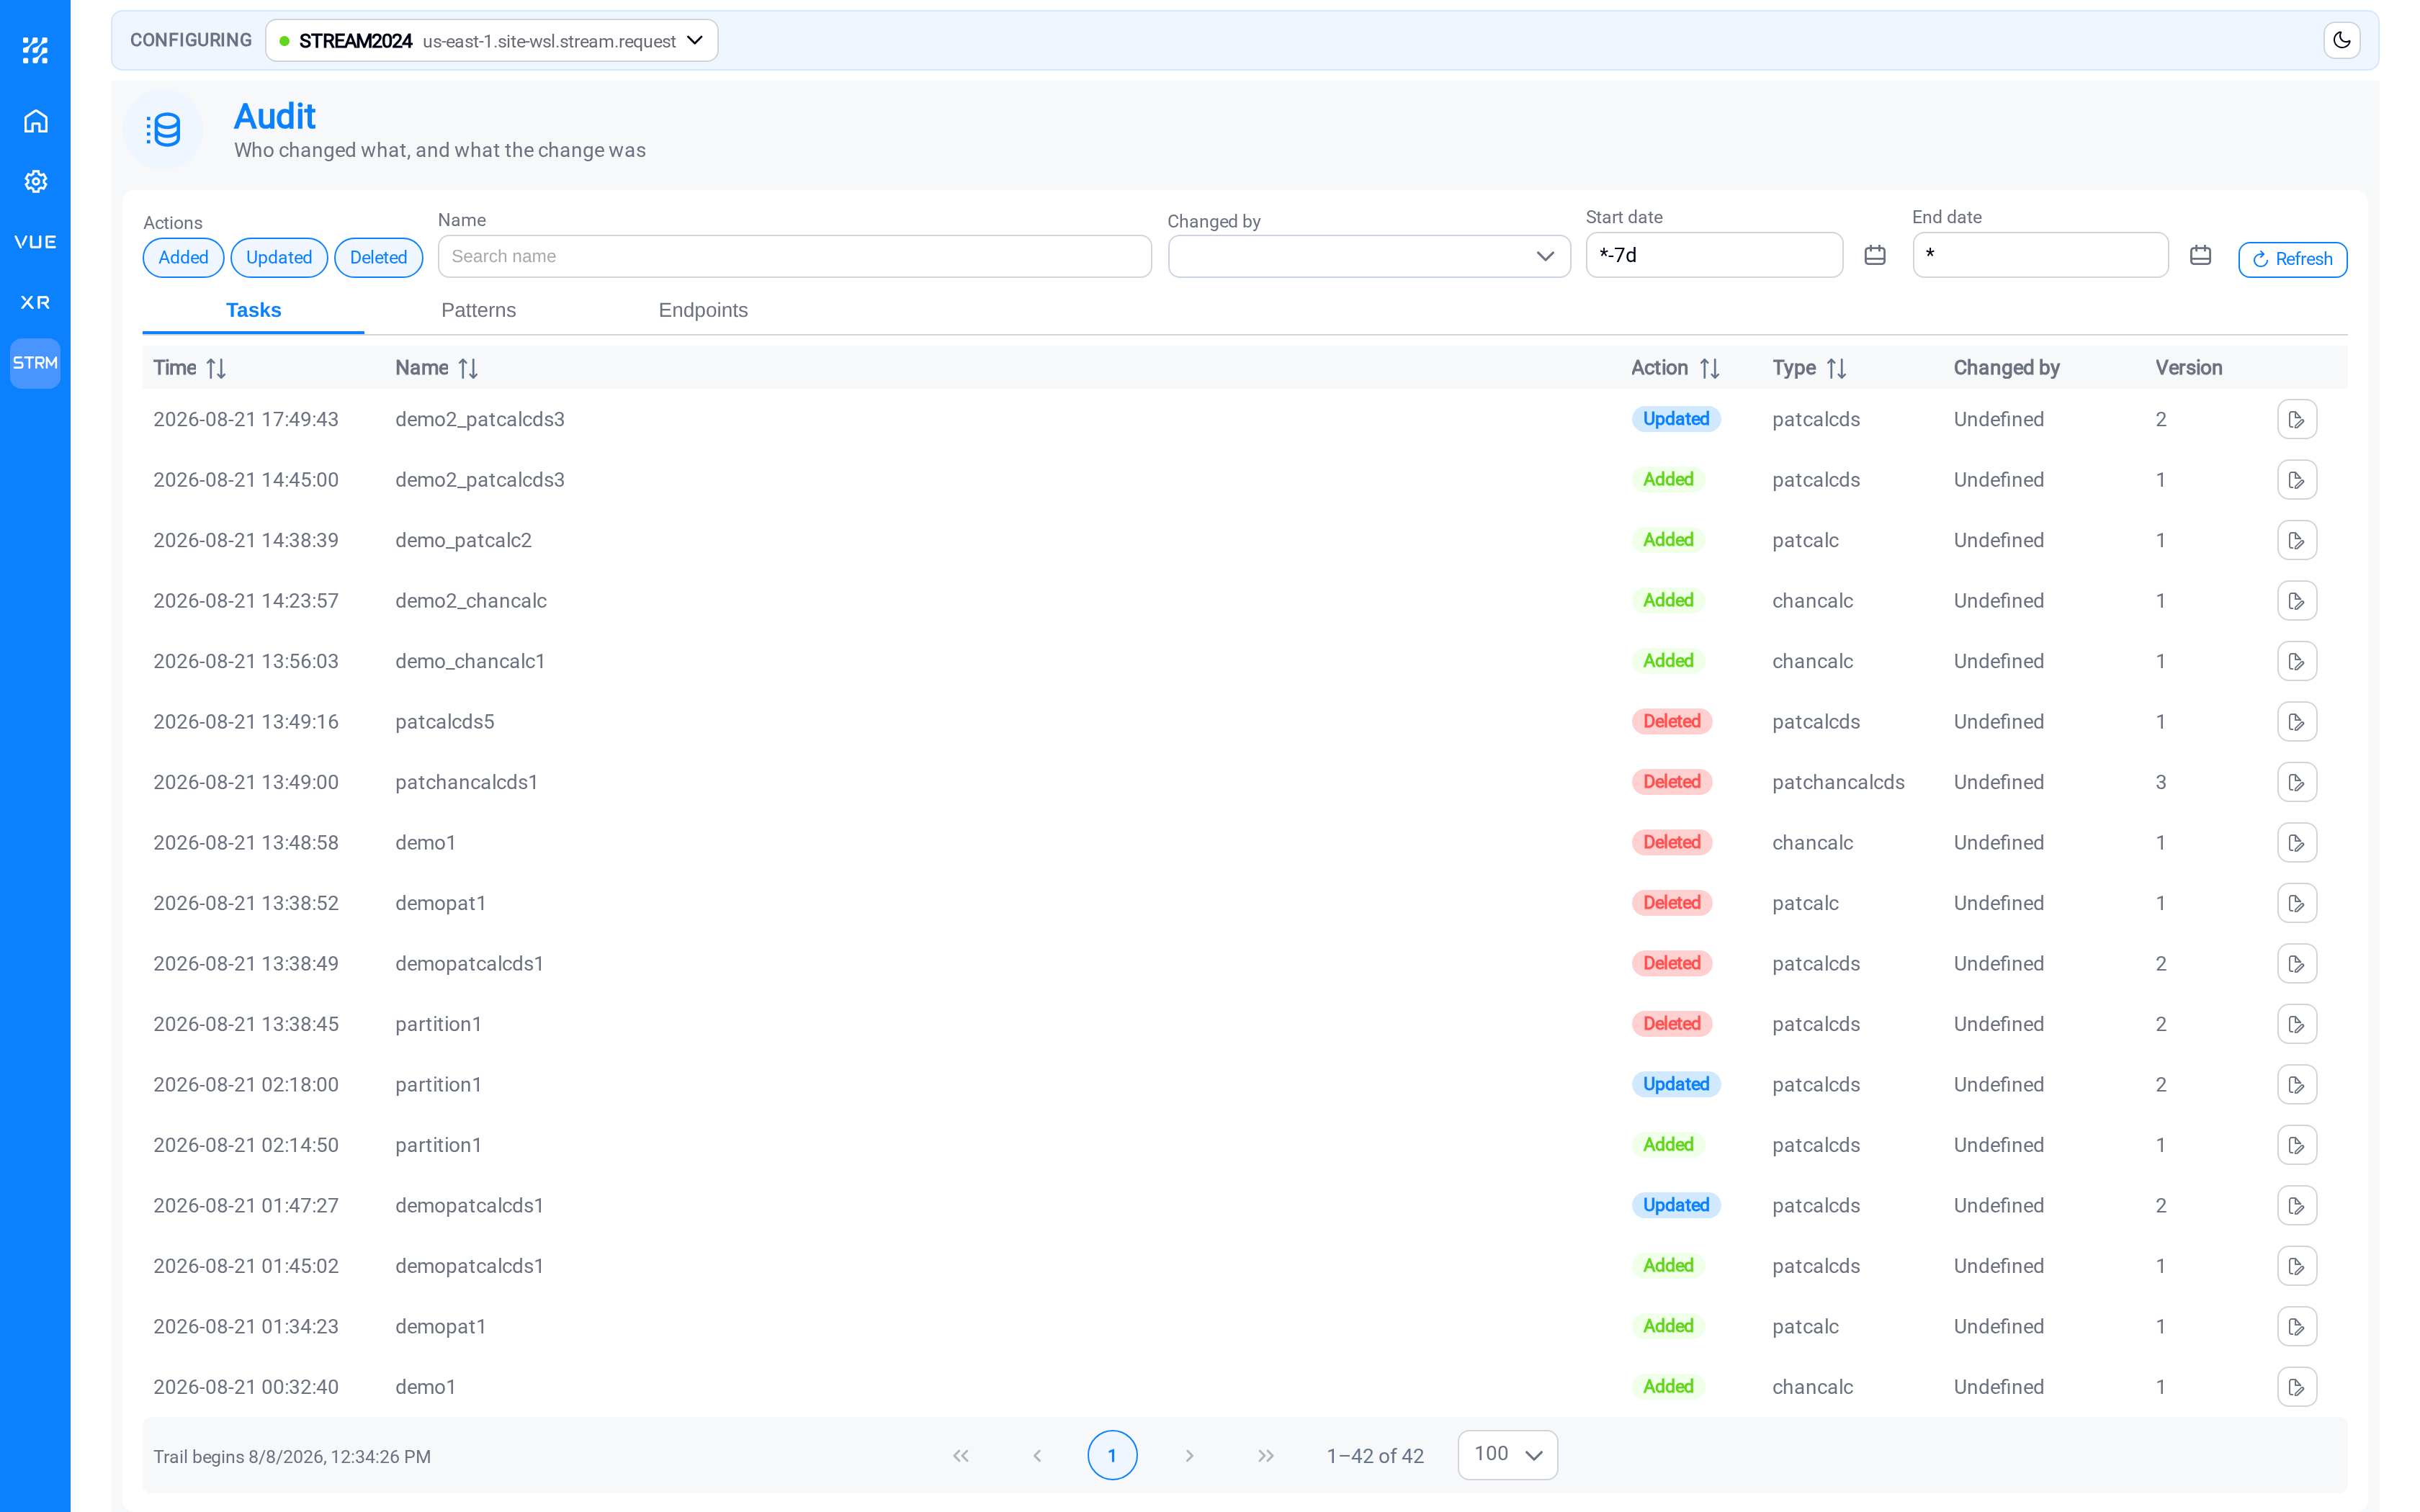Screen dimensions: 2420x1512
Task: View details for demopatcalcds1 01:47:27 row
Action: point(2297,1206)
